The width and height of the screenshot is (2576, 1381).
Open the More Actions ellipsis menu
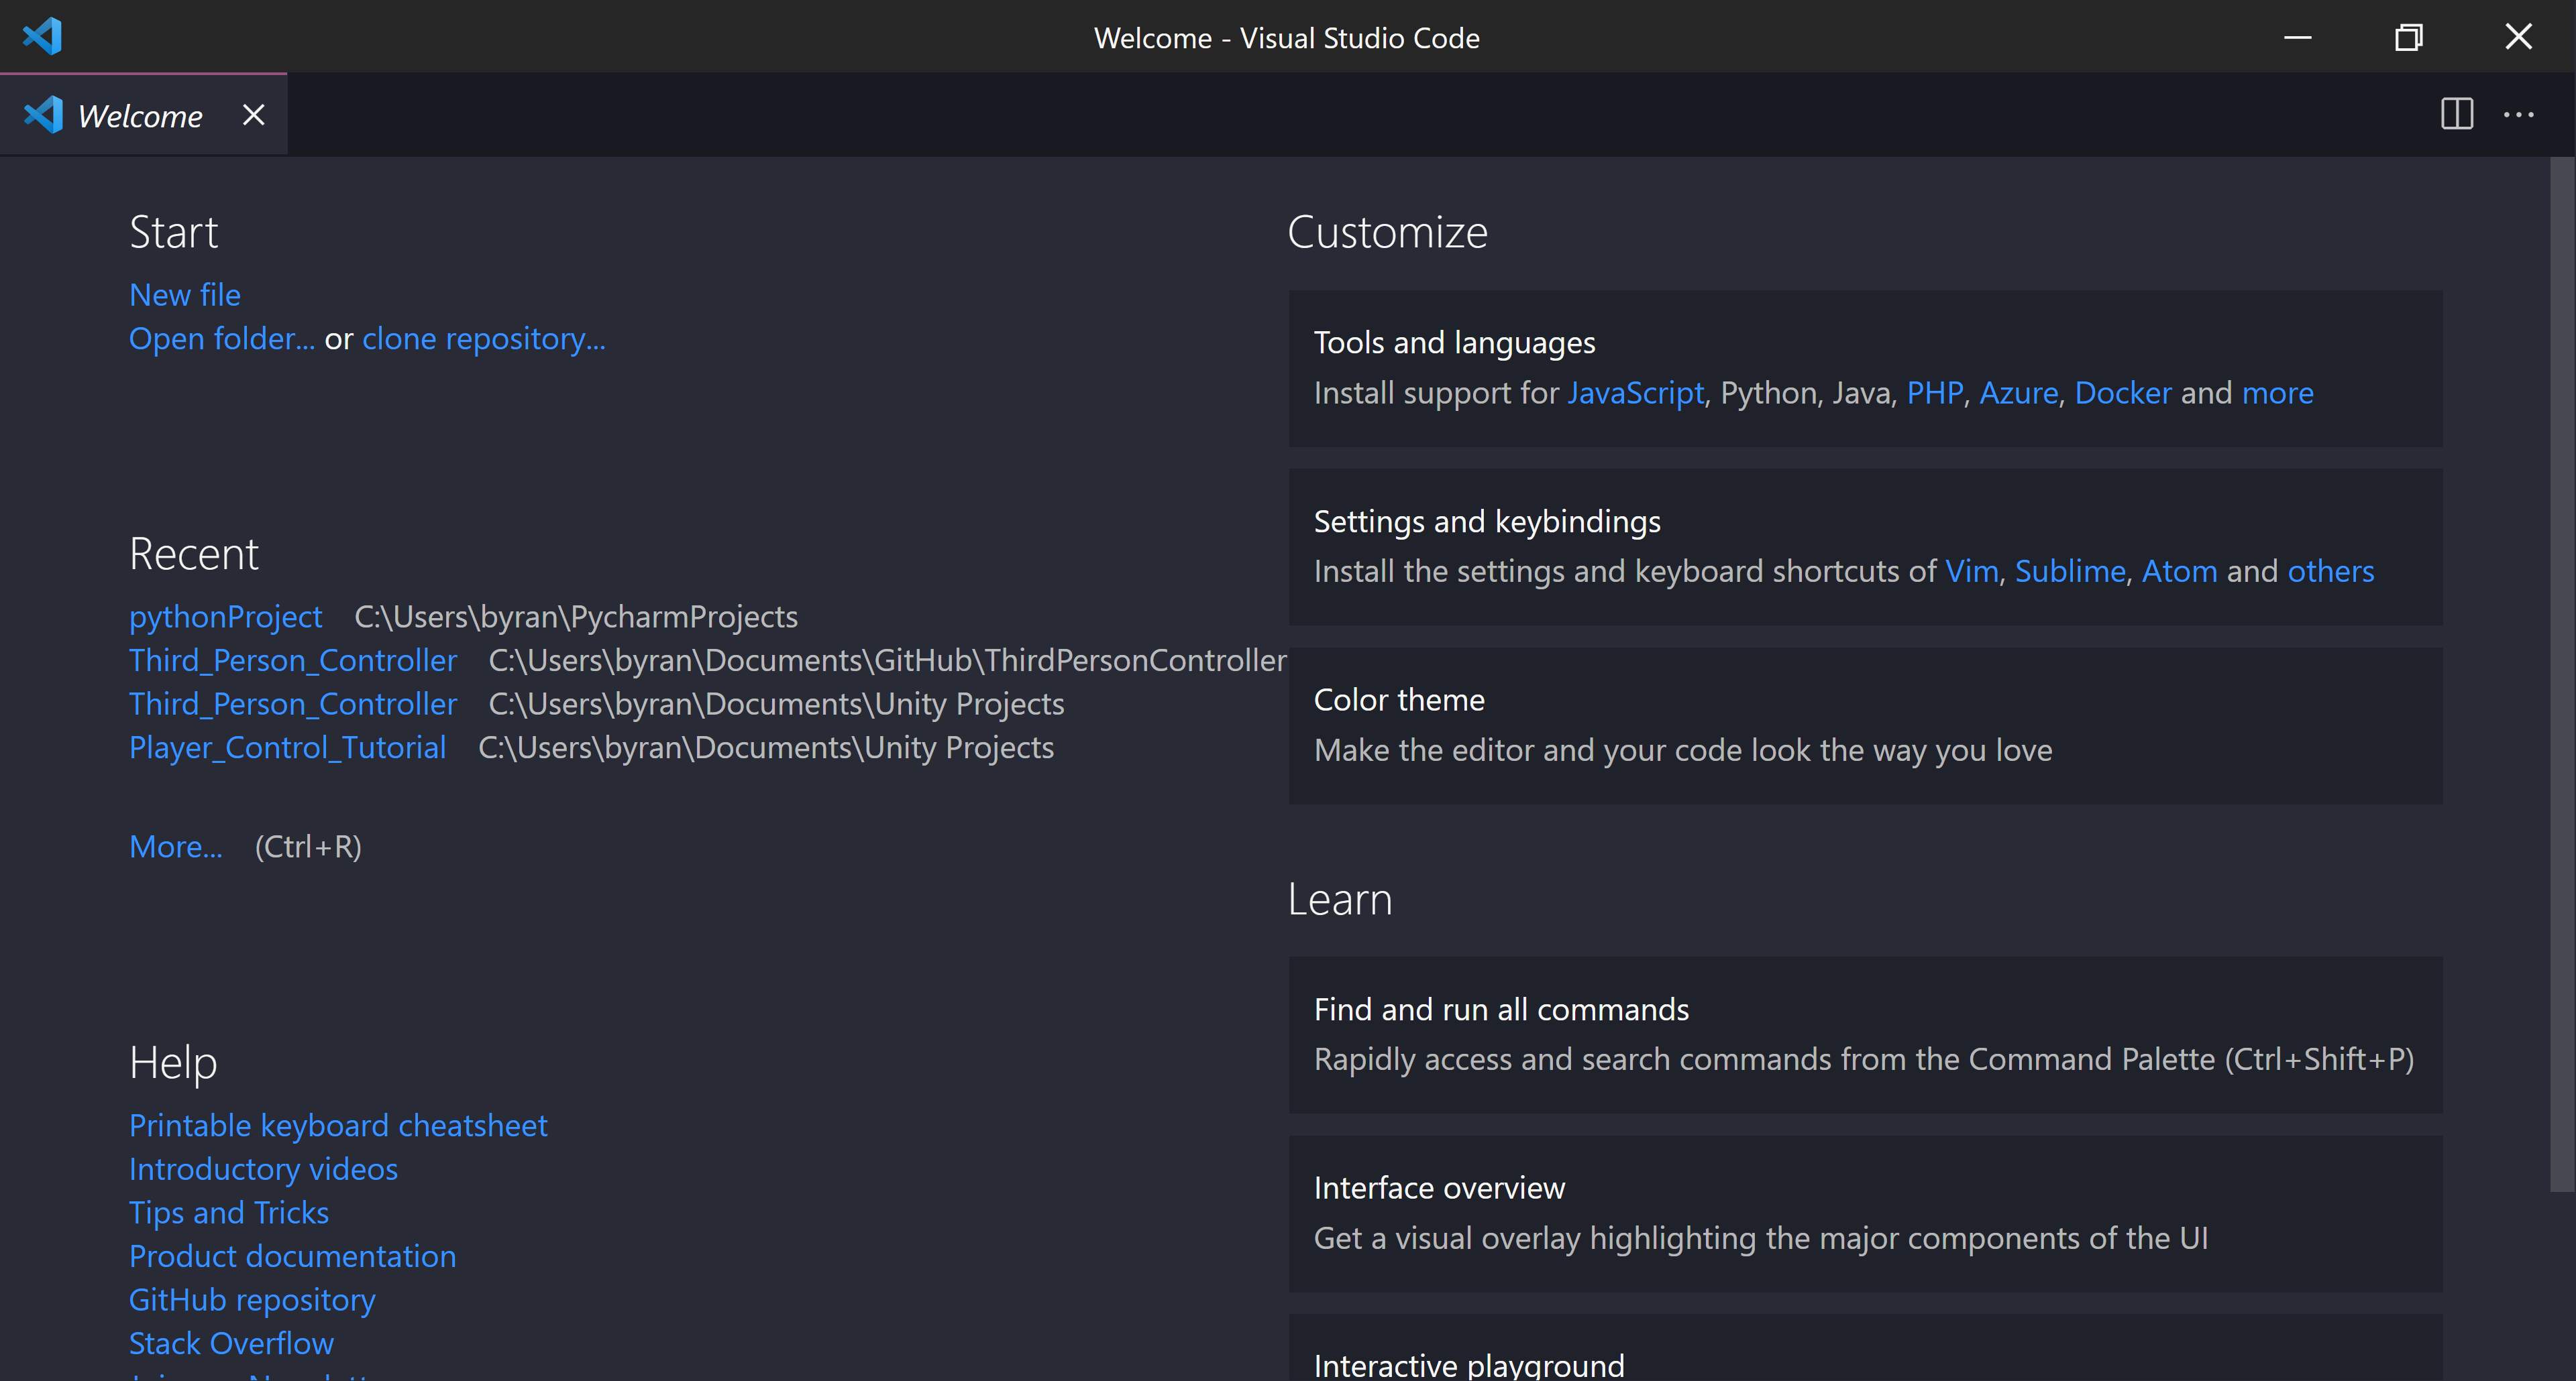click(x=2518, y=114)
